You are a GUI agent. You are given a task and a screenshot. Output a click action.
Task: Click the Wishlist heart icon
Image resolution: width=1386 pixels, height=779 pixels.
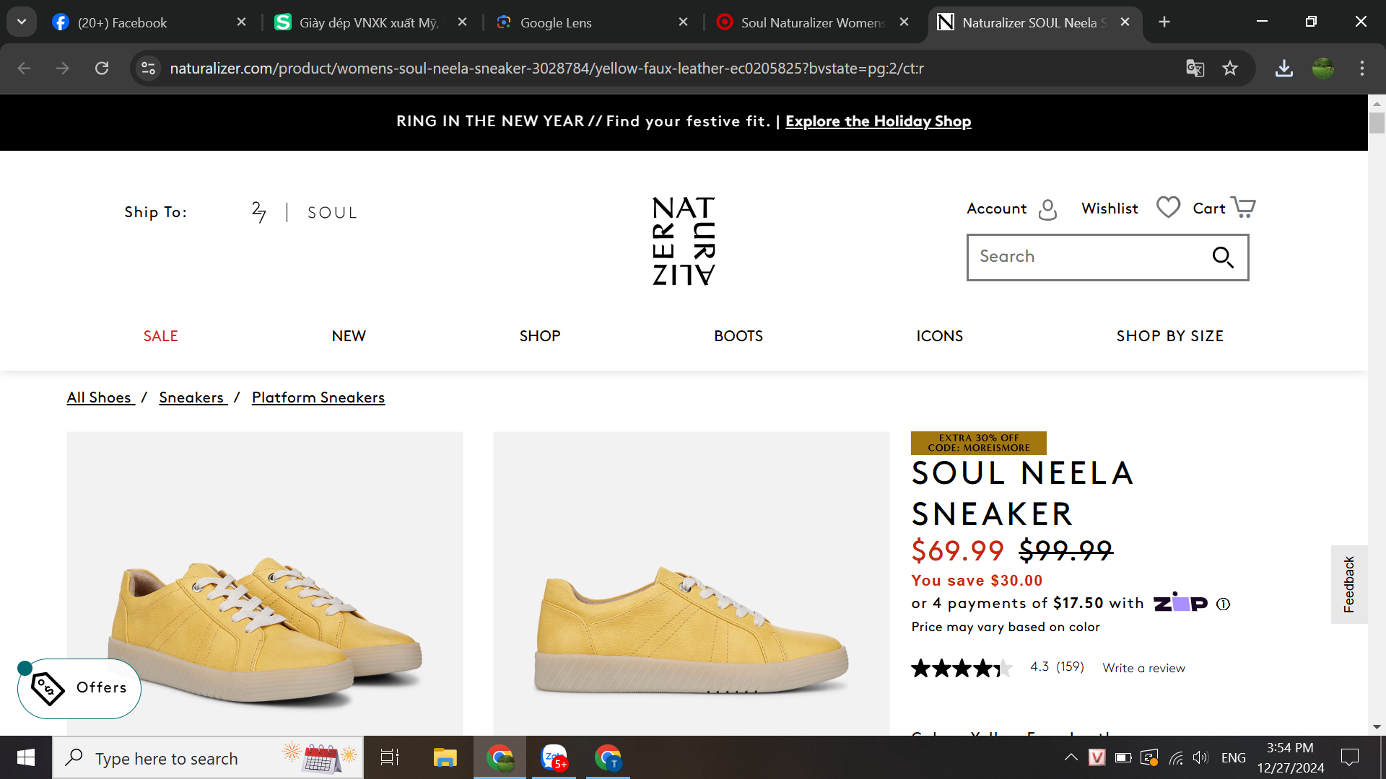pyautogui.click(x=1168, y=208)
